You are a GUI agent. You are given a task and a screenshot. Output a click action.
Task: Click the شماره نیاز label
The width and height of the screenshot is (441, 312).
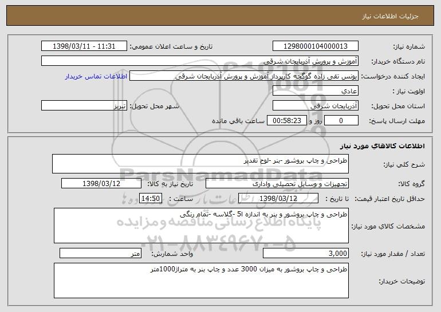tap(409, 47)
